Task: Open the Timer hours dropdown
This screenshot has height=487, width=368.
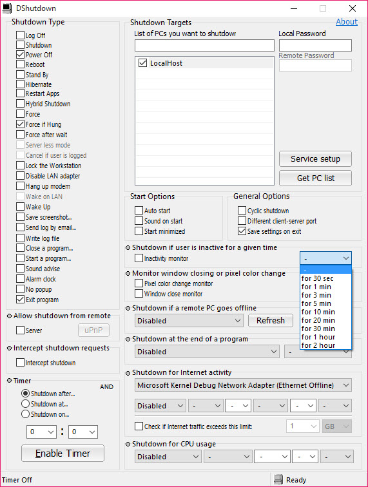Action: 41,432
